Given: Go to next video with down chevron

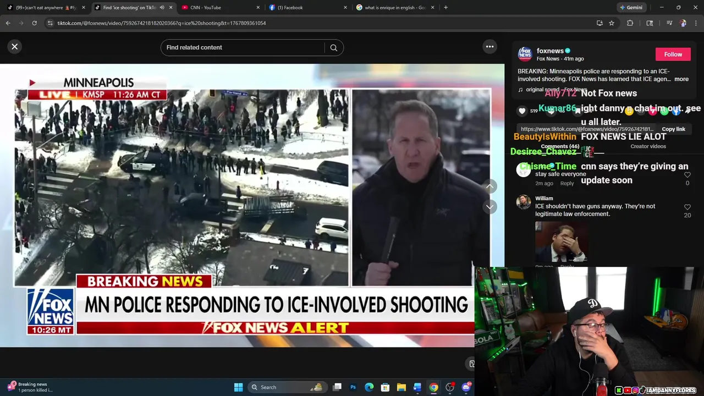Looking at the screenshot, I should click(x=490, y=207).
